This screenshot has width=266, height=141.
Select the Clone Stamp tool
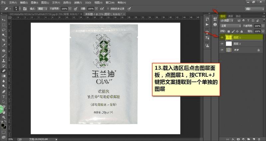3,61
